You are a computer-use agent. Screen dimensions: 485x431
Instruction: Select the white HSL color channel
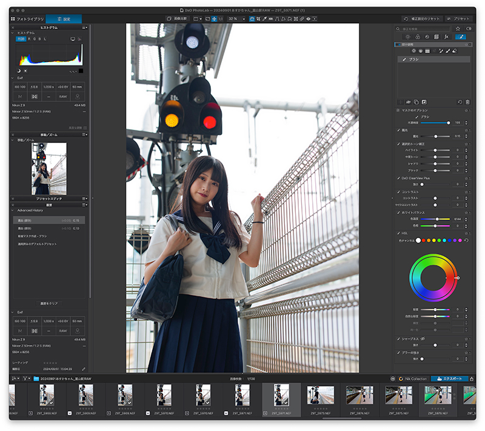click(418, 241)
